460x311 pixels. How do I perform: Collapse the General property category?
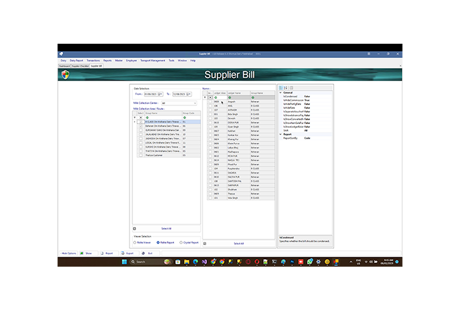coord(281,93)
